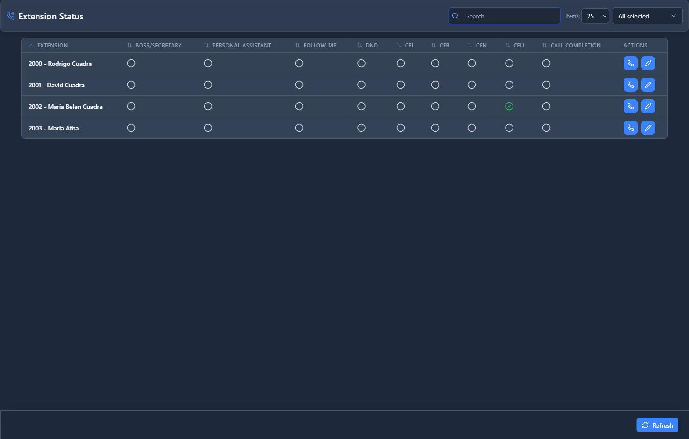
Task: Edit extension 2003 Maria Atha
Action: click(x=648, y=128)
